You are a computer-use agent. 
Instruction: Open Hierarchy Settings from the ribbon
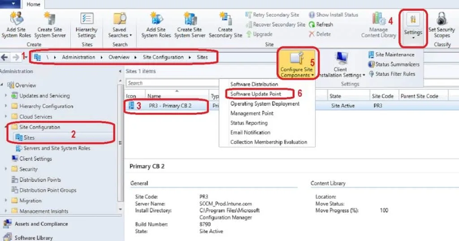(x=87, y=19)
